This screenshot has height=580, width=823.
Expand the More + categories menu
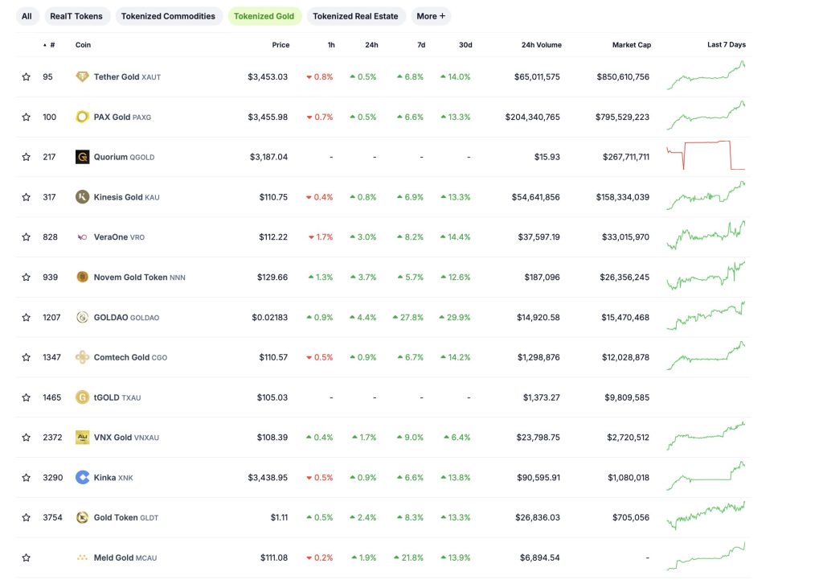(x=431, y=16)
